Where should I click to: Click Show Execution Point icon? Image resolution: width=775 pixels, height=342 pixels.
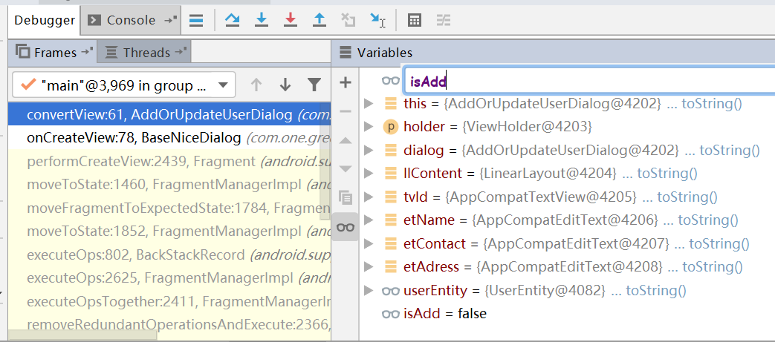(196, 20)
